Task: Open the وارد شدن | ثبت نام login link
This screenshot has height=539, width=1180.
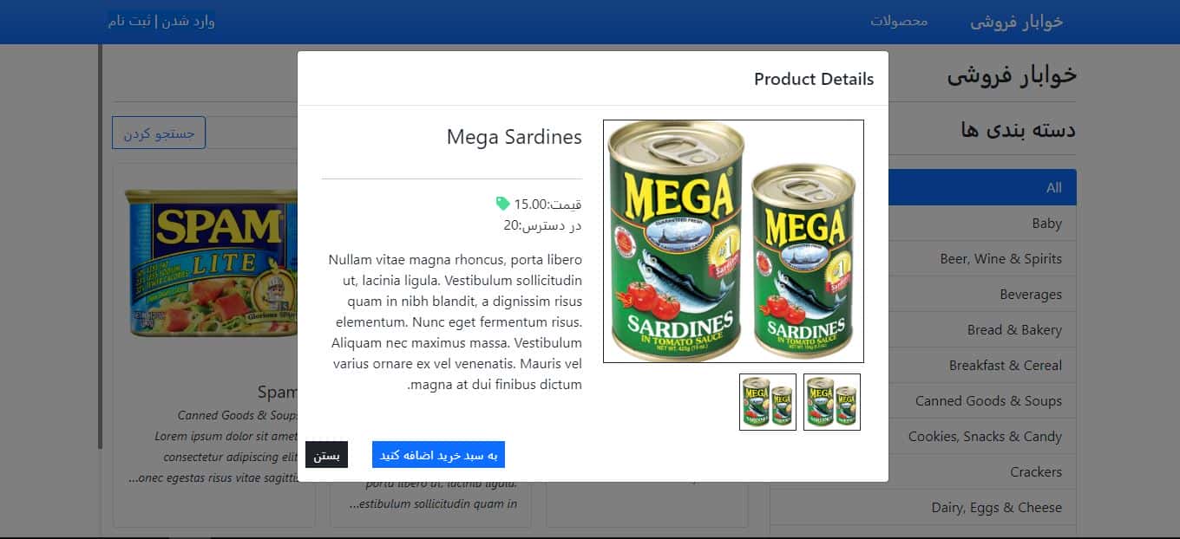Action: point(161,21)
